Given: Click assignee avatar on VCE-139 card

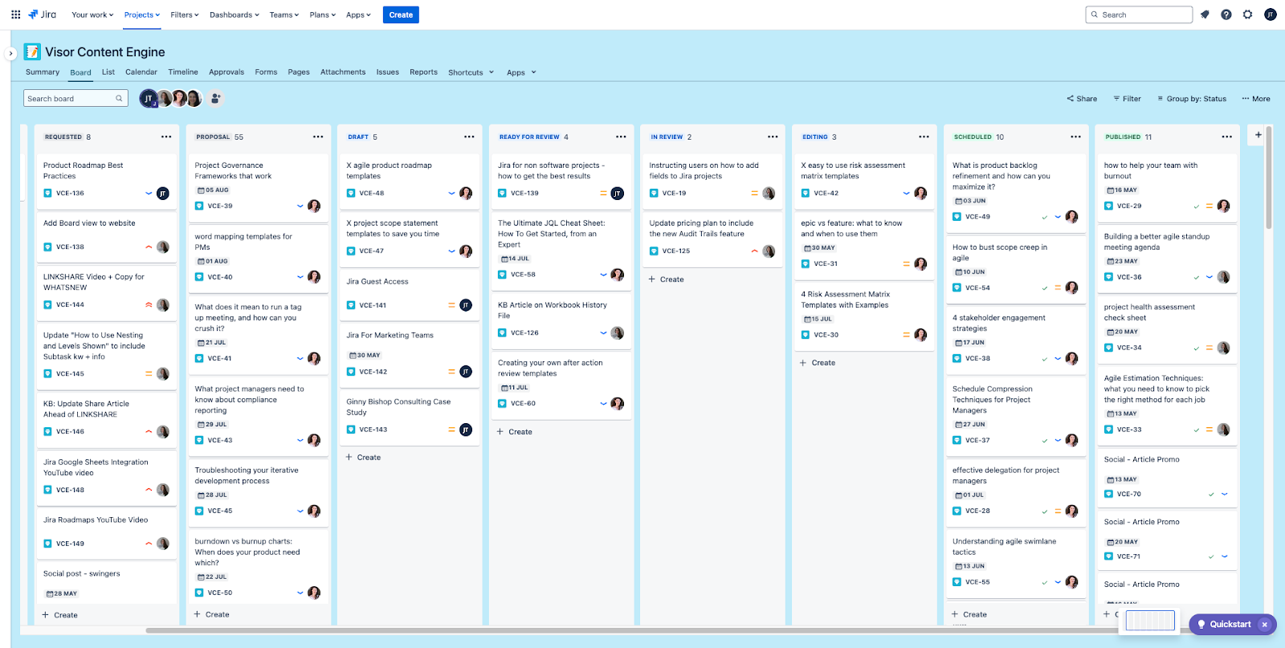Looking at the screenshot, I should [617, 194].
